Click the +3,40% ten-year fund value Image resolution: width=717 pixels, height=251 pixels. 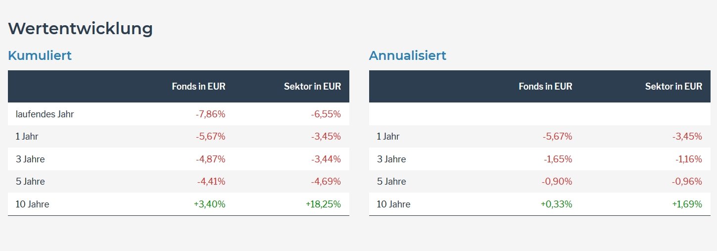(x=210, y=204)
